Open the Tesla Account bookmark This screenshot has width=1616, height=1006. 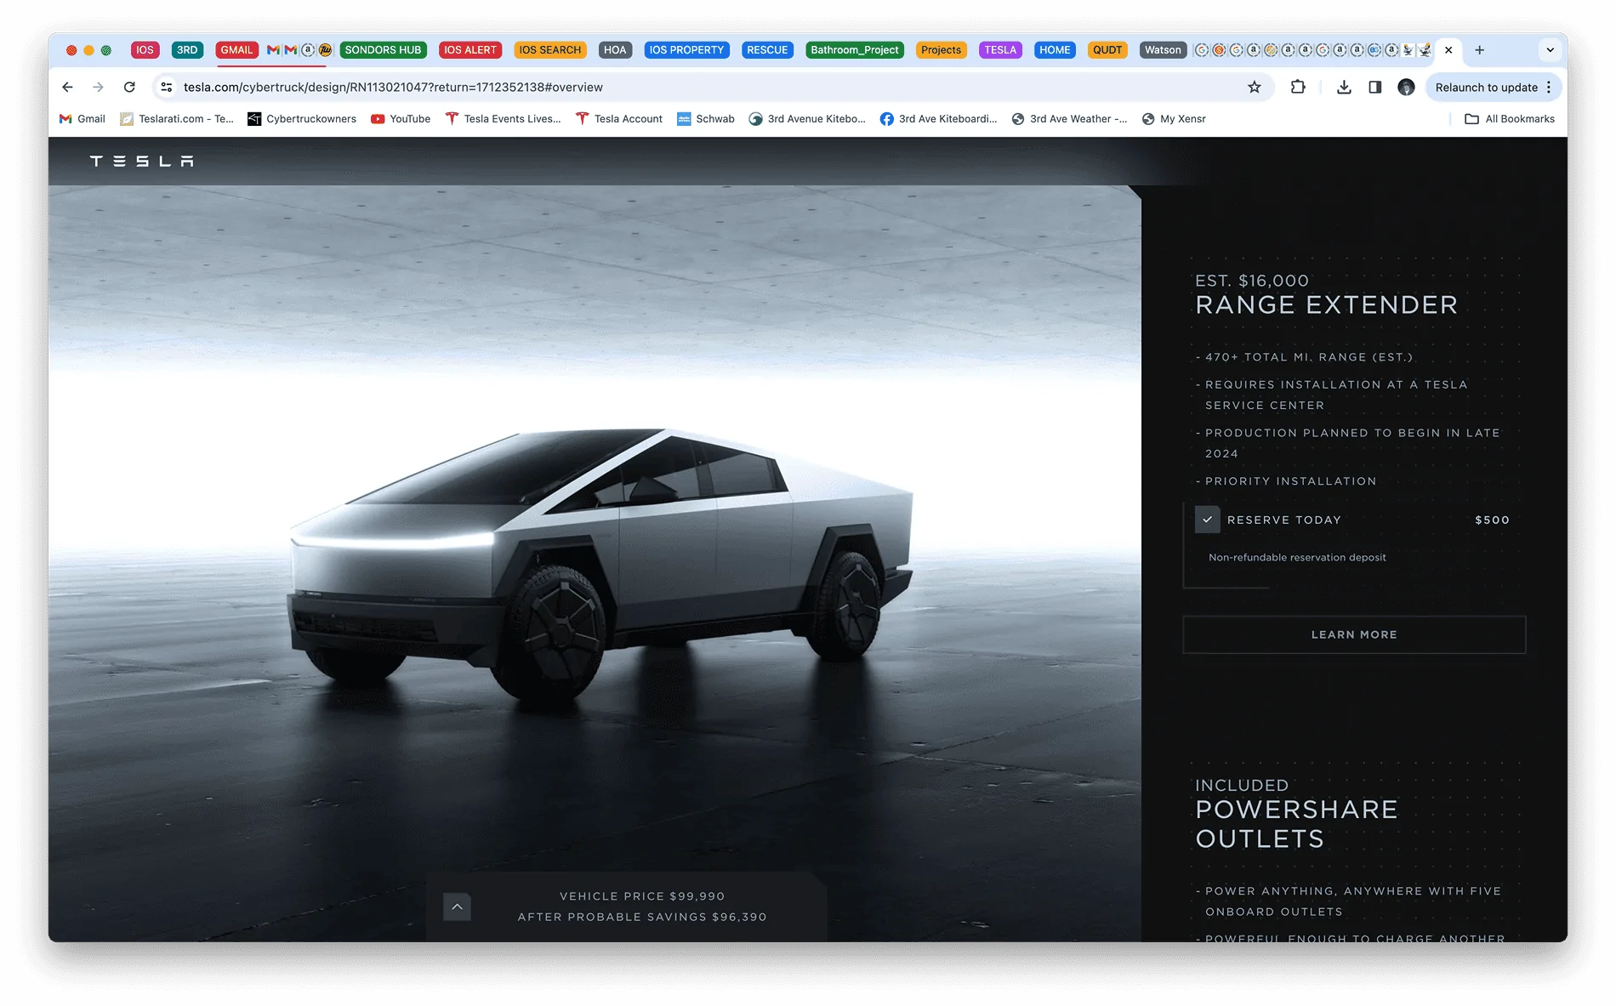(x=619, y=119)
